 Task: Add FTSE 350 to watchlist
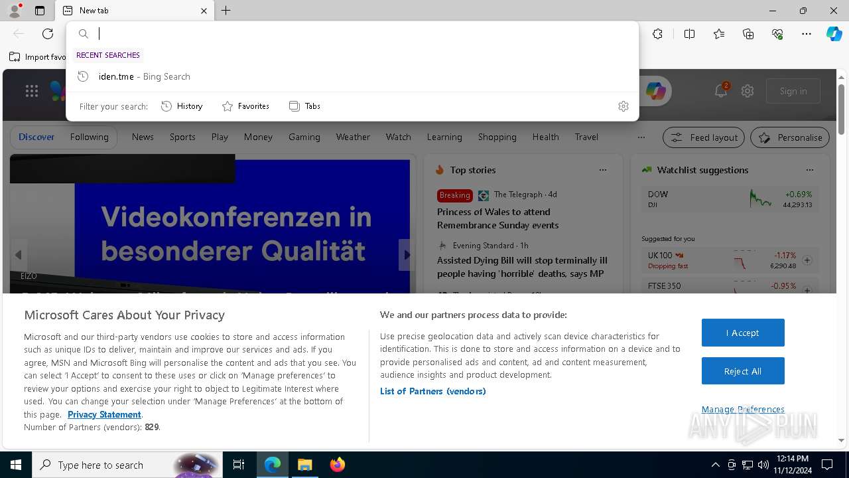(x=807, y=291)
